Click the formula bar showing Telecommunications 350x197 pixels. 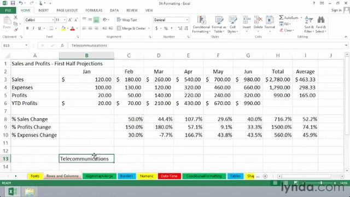(x=207, y=45)
